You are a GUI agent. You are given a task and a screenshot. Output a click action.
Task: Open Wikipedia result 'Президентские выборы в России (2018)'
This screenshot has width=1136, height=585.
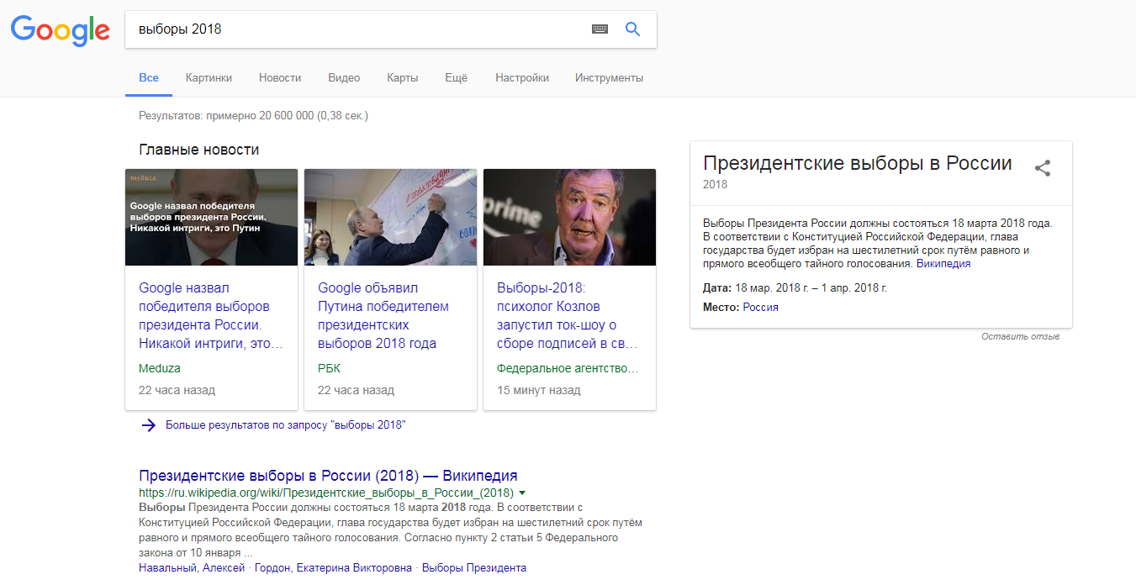click(x=328, y=476)
